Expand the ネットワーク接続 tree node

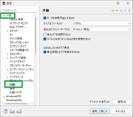(x=7, y=58)
